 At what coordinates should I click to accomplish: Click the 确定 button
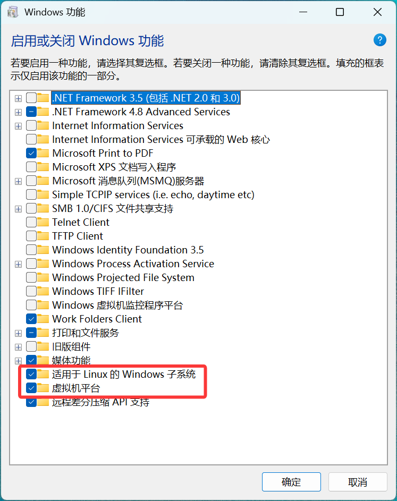coord(291,482)
